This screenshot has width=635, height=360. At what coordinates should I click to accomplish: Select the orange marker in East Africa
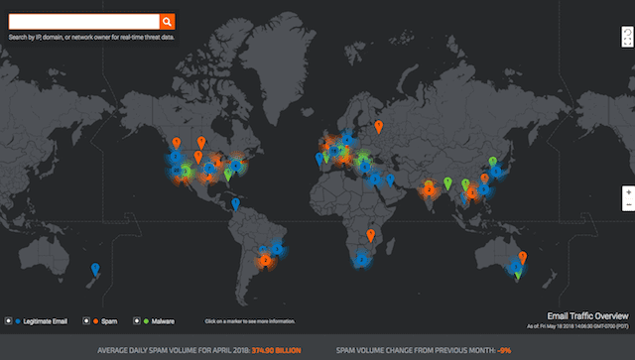click(x=370, y=235)
